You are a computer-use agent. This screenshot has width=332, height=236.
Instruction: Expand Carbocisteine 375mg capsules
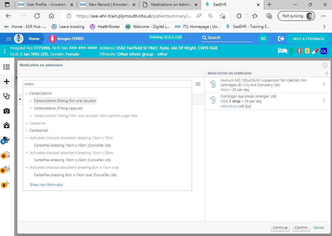[31, 108]
